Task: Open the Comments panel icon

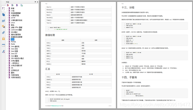Action: coord(4,27)
